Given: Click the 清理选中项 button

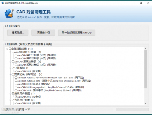Looking at the screenshot, I should point(43,33).
